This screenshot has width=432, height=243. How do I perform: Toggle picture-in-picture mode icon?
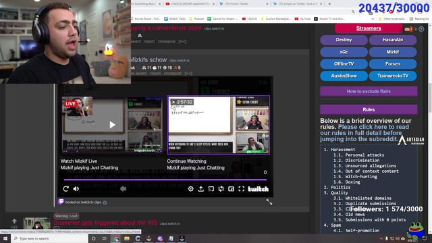(x=231, y=189)
